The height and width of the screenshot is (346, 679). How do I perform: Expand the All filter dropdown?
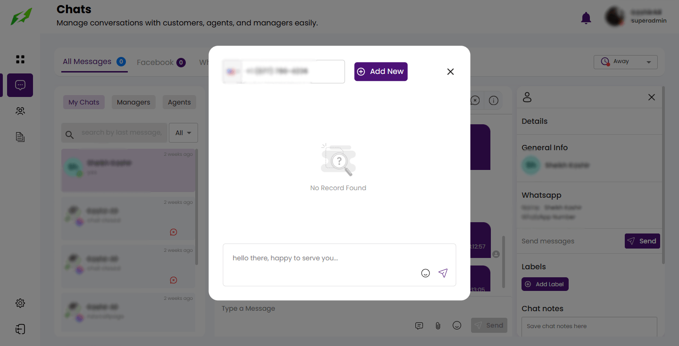tap(183, 133)
